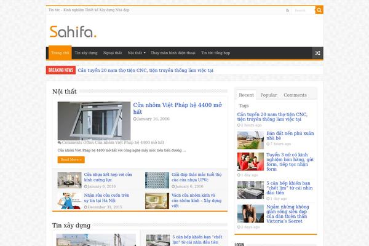Open Thay màn hình điện thoại menu
369x246 pixels.
click(173, 53)
